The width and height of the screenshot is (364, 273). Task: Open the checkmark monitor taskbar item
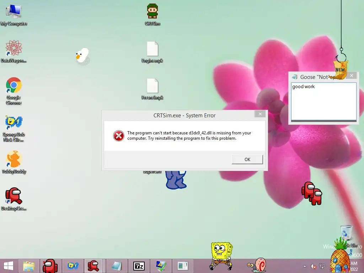click(161, 266)
